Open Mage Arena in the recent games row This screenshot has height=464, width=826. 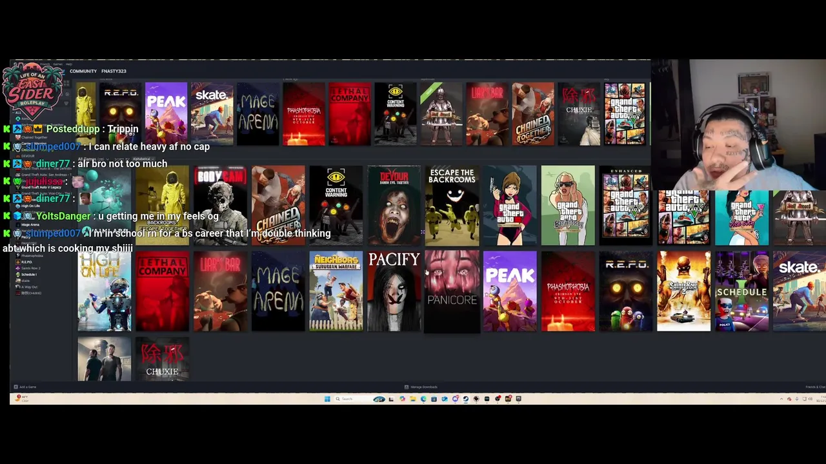pos(258,114)
